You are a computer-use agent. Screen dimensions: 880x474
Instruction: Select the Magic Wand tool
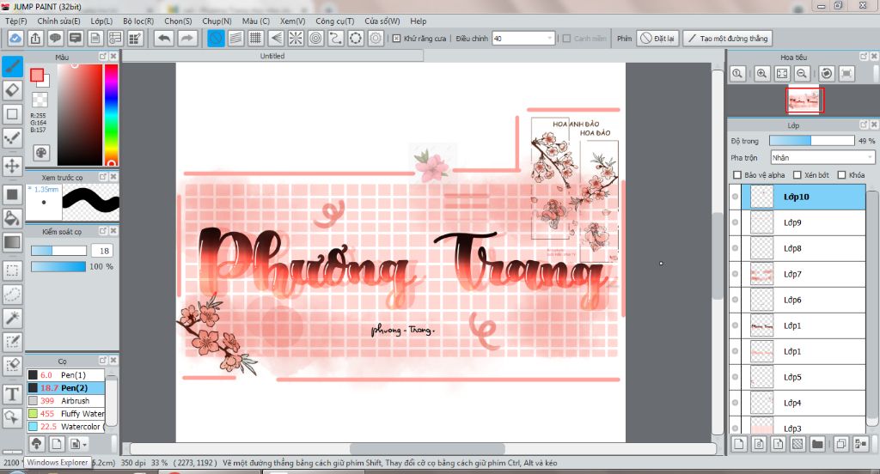12,318
